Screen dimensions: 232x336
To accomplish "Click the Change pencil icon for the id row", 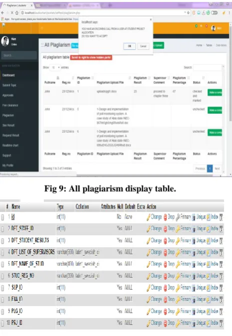I will [x=149, y=217].
